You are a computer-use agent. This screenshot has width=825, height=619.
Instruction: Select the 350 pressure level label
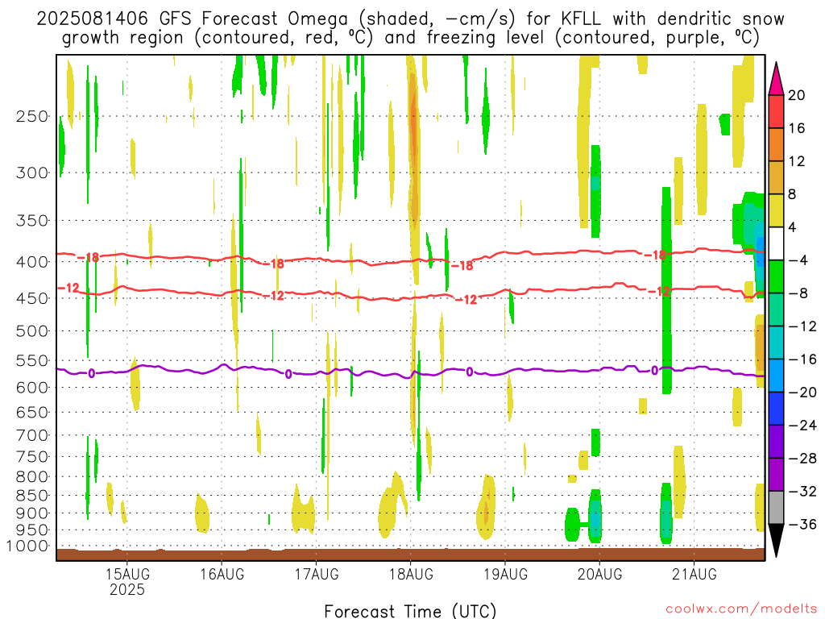click(32, 220)
